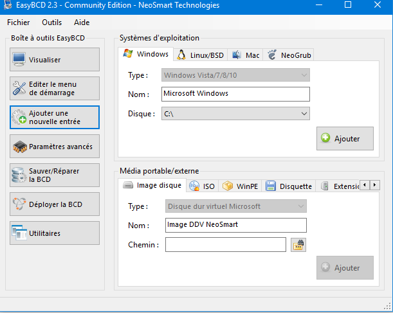Viewport: 393px width, 313px height.
Task: Select Paramètres avancés chip icon
Action: pyautogui.click(x=19, y=147)
